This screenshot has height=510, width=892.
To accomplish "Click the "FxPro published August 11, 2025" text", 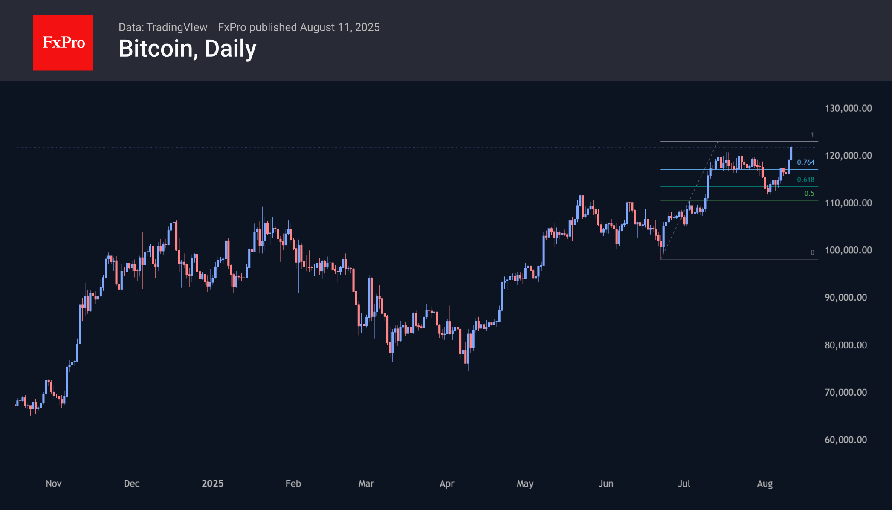I will click(298, 27).
